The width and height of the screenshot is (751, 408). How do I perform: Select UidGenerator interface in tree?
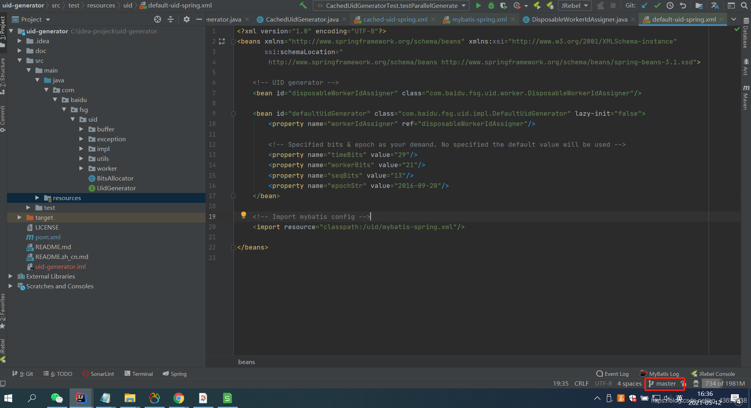click(112, 188)
